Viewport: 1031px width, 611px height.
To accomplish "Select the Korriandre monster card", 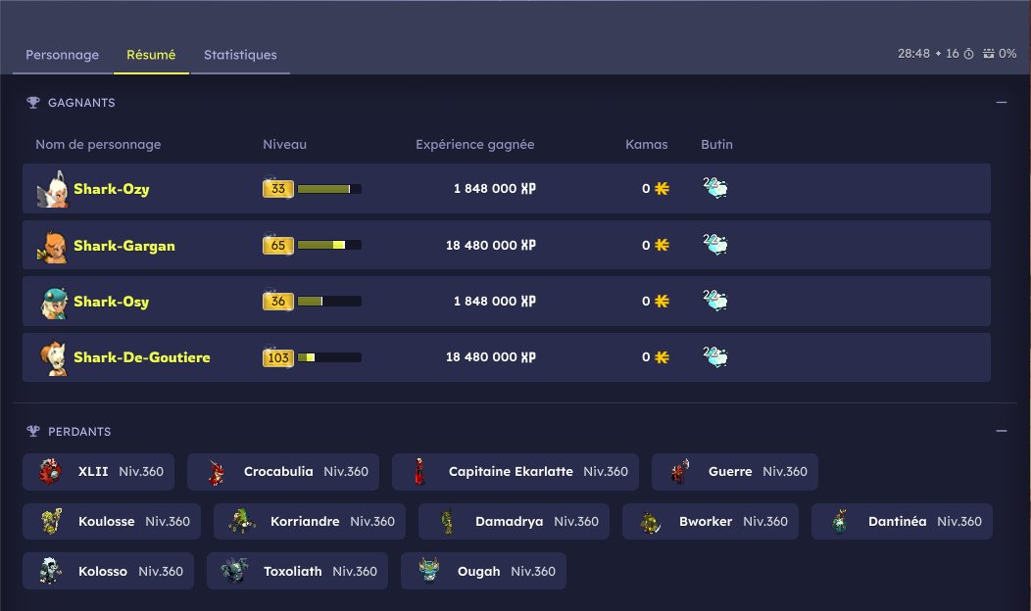I will [310, 522].
